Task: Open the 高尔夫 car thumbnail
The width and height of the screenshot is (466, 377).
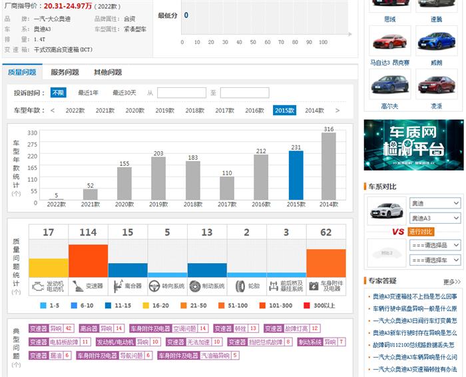Action: click(389, 84)
